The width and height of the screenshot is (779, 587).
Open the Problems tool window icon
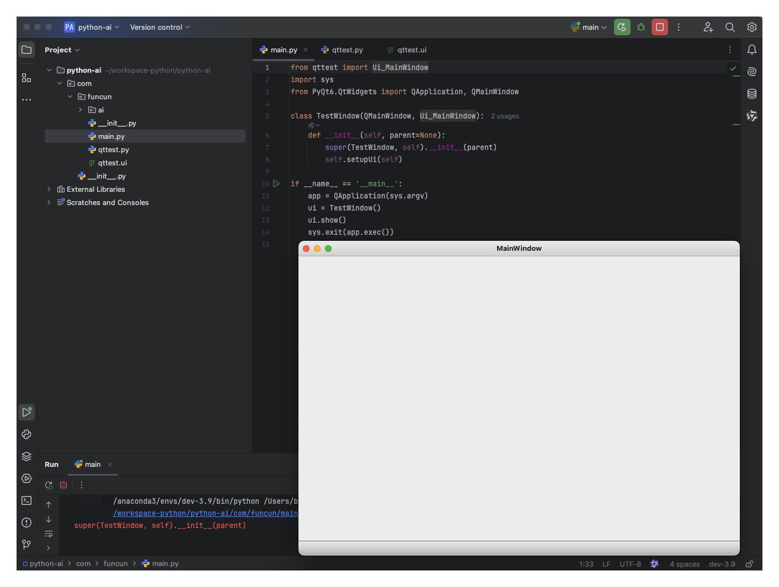point(26,523)
